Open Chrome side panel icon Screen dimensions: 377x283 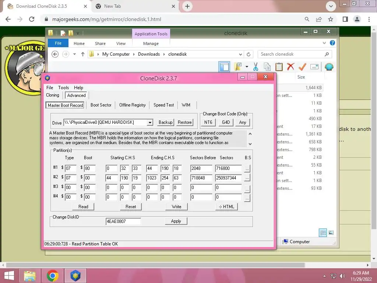click(x=345, y=19)
